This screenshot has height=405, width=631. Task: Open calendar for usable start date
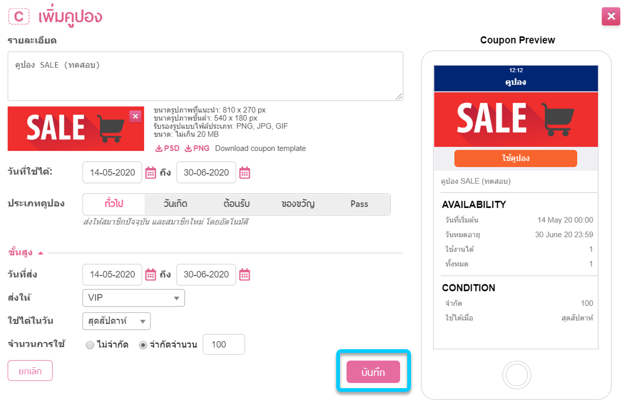tap(151, 173)
